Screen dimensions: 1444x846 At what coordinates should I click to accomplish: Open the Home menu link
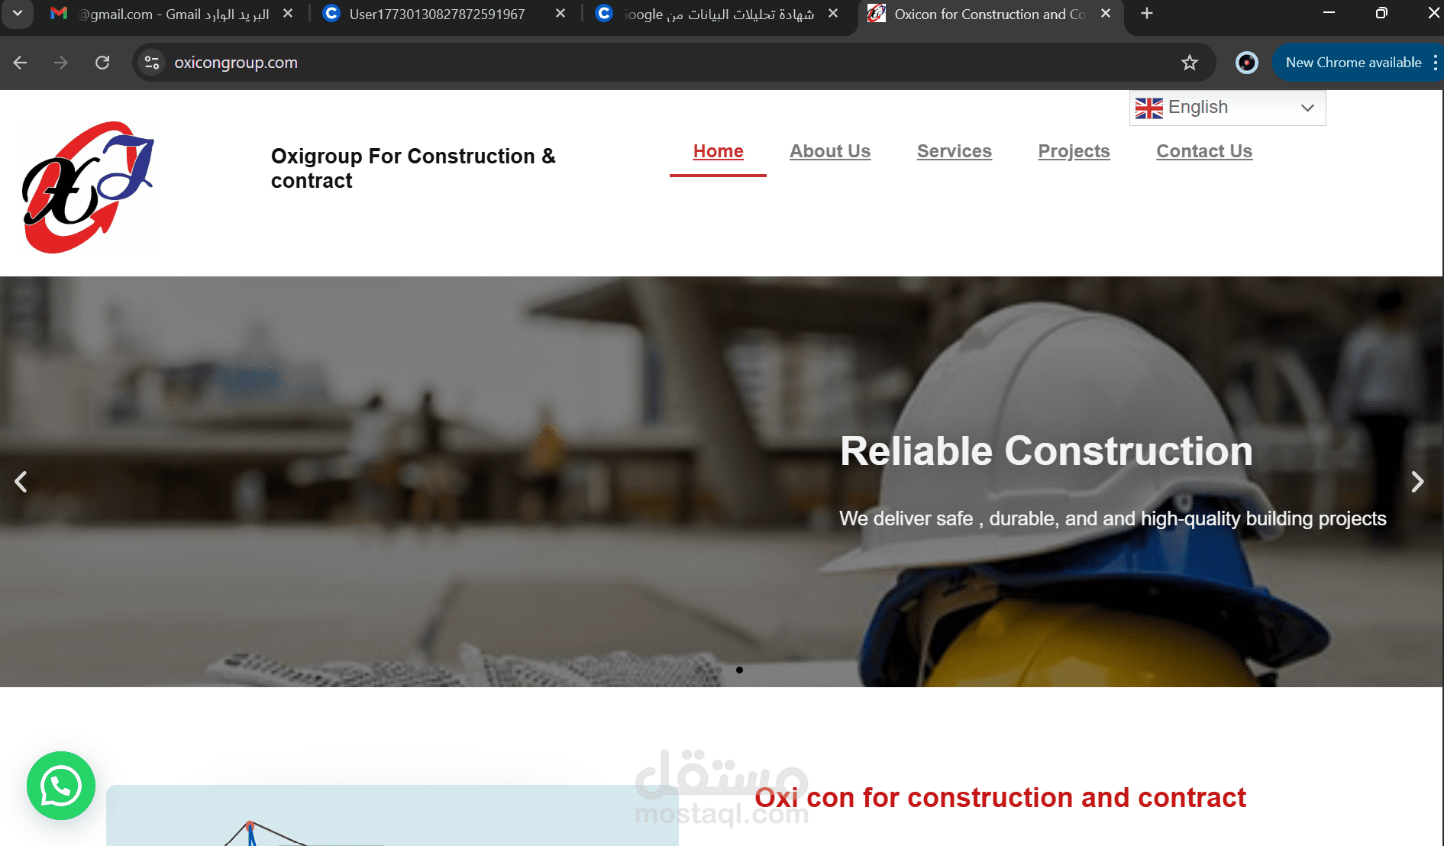[x=718, y=151]
